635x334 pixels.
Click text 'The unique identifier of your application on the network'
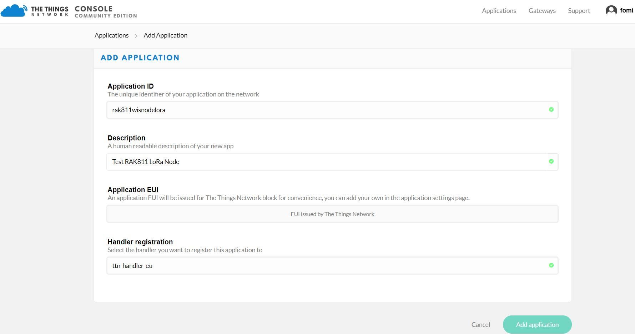coord(183,94)
